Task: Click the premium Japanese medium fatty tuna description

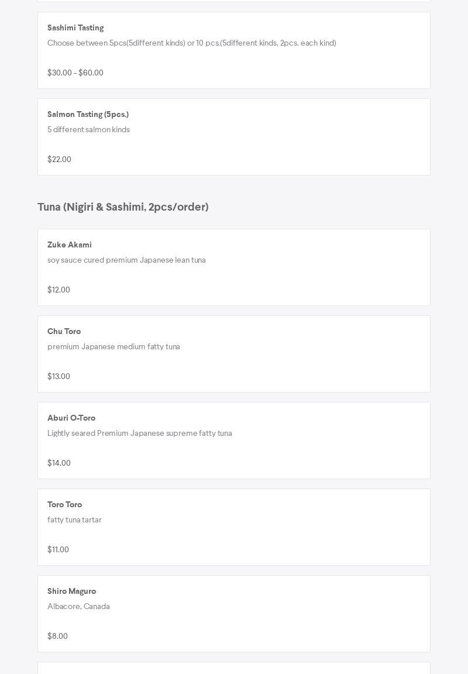Action: [x=113, y=347]
